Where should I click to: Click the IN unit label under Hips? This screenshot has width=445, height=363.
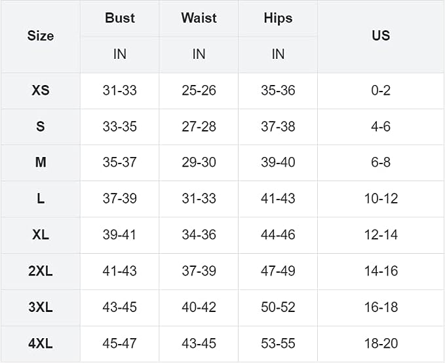(278, 54)
